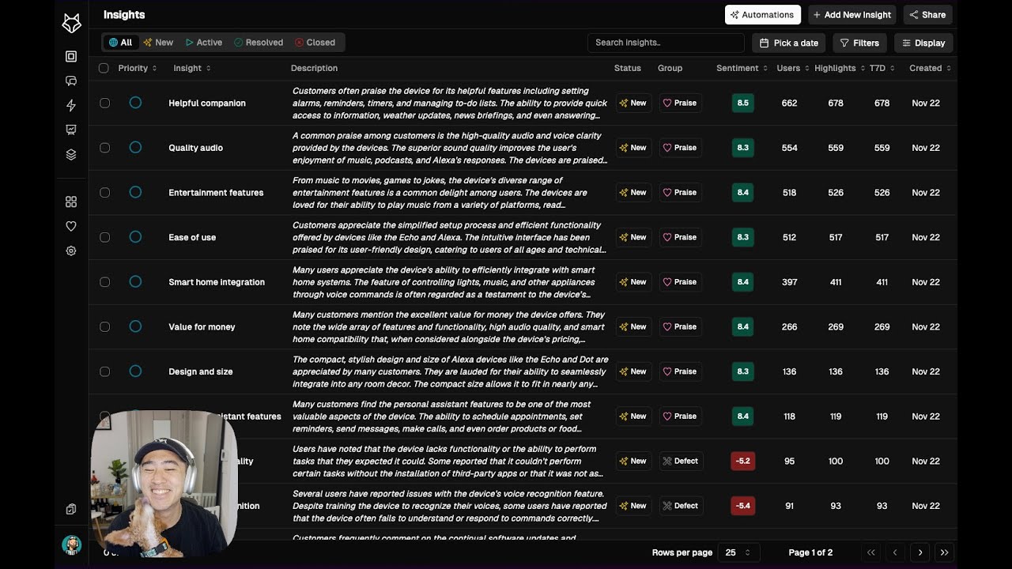The width and height of the screenshot is (1012, 569).
Task: Click priority circle for Smart home integration
Action: click(x=135, y=282)
